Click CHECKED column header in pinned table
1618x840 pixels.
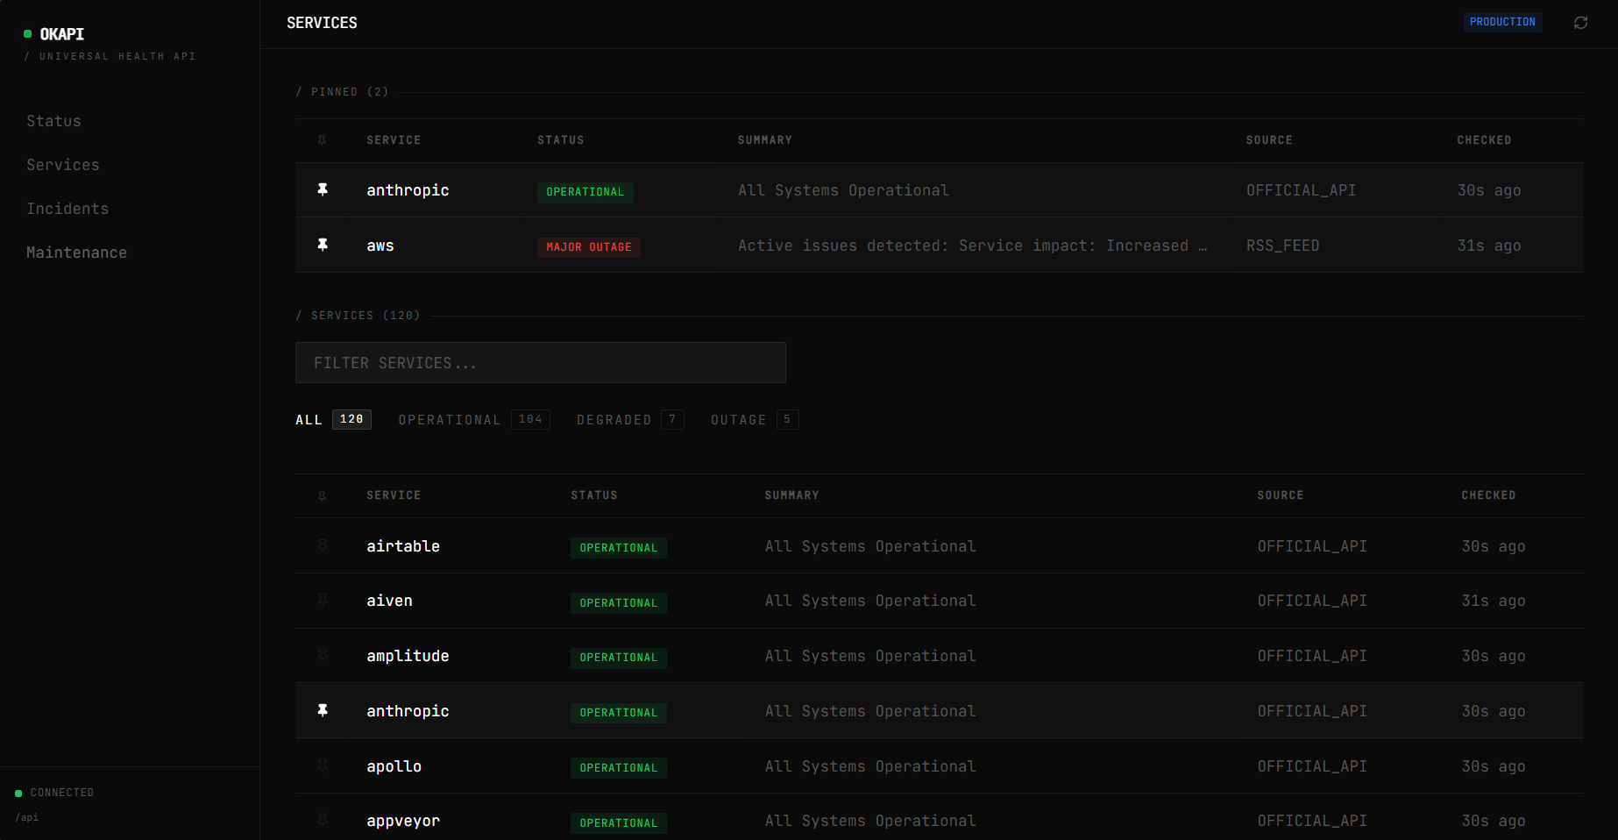coord(1484,140)
